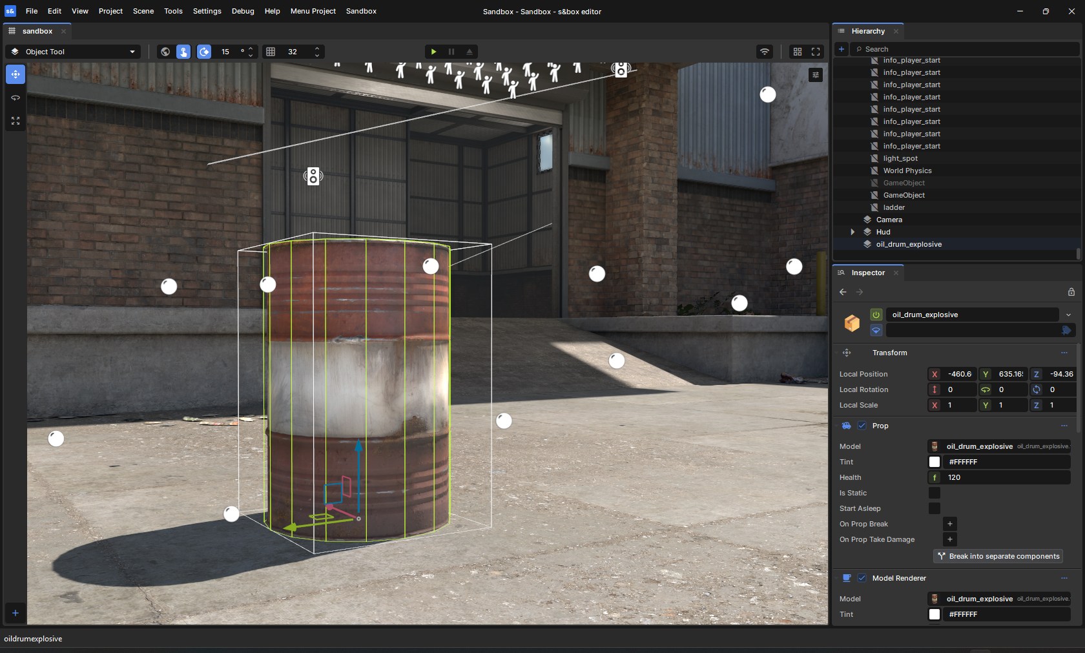Toggle the oil_drum_explosive power button
1085x653 pixels.
[876, 315]
